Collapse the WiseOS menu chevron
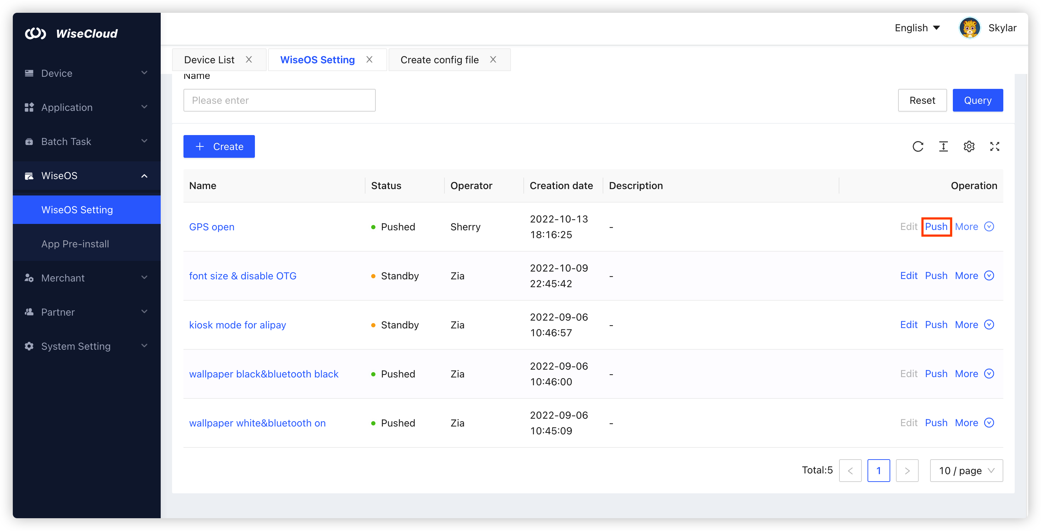 click(x=144, y=176)
